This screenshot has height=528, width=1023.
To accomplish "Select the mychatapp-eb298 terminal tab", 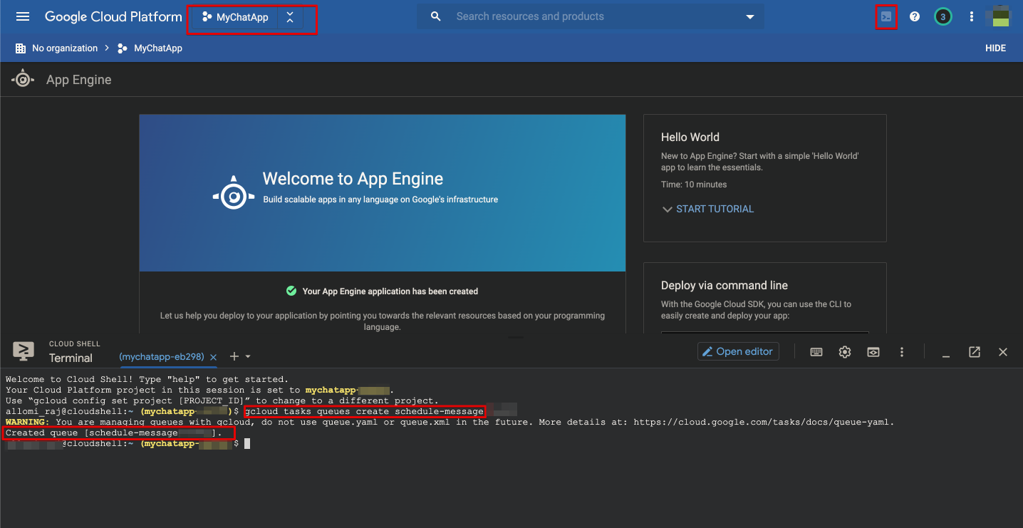I will point(162,356).
